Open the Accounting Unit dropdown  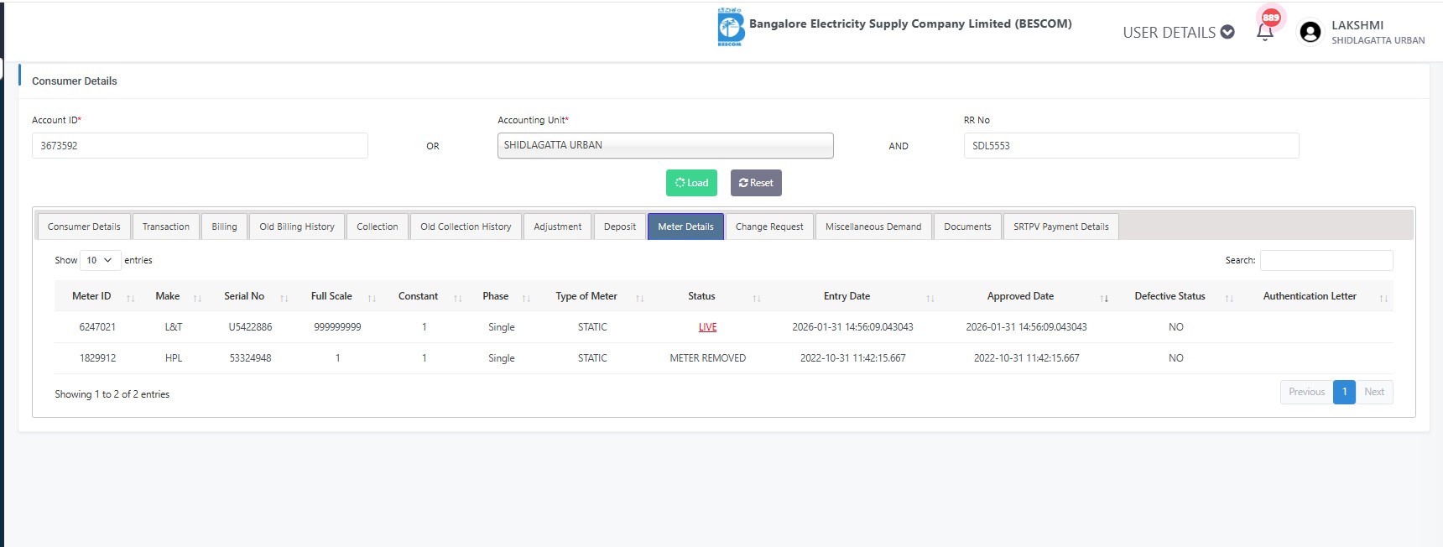tap(664, 145)
